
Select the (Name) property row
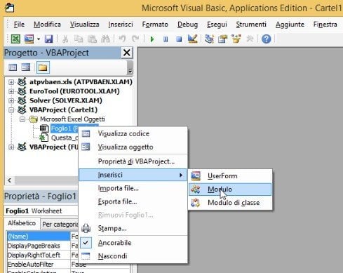[x=39, y=237]
